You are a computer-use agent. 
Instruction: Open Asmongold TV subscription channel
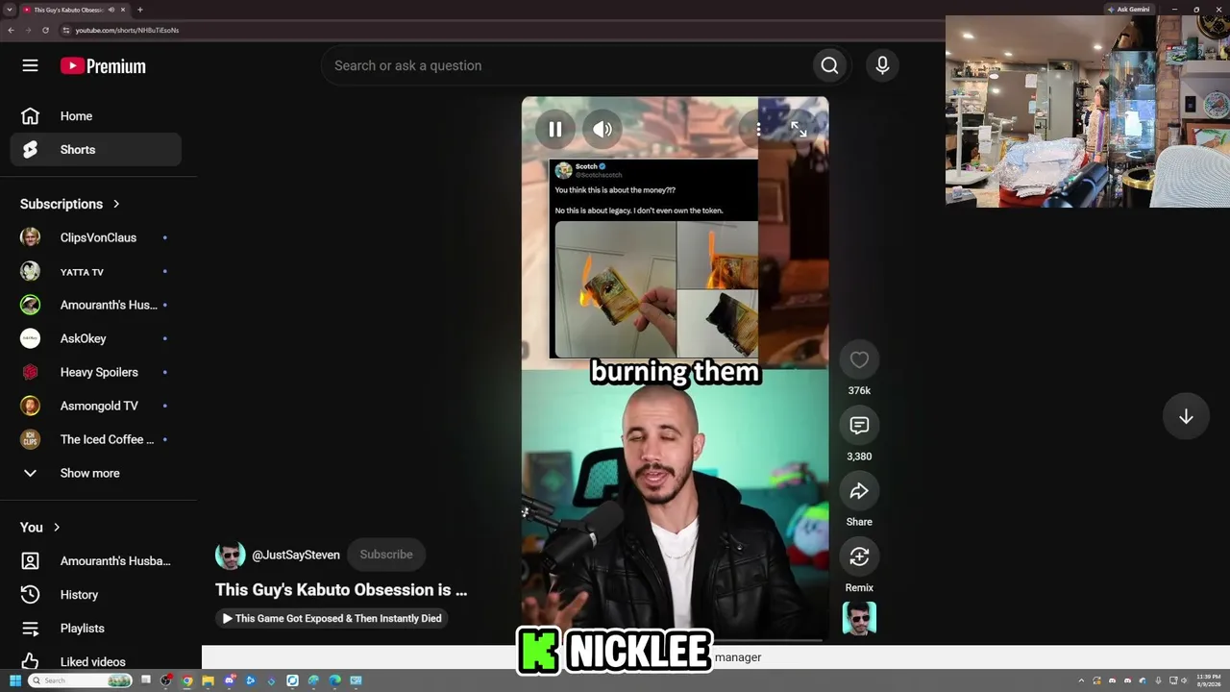pyautogui.click(x=96, y=406)
